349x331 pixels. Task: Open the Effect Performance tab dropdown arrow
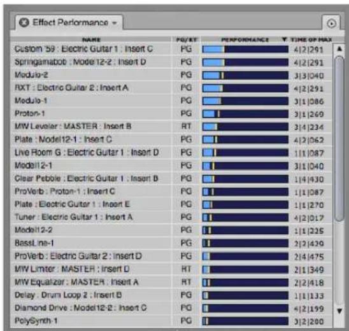[115, 23]
